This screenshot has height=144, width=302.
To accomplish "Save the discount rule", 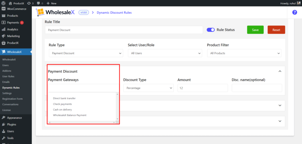I will [x=255, y=30].
